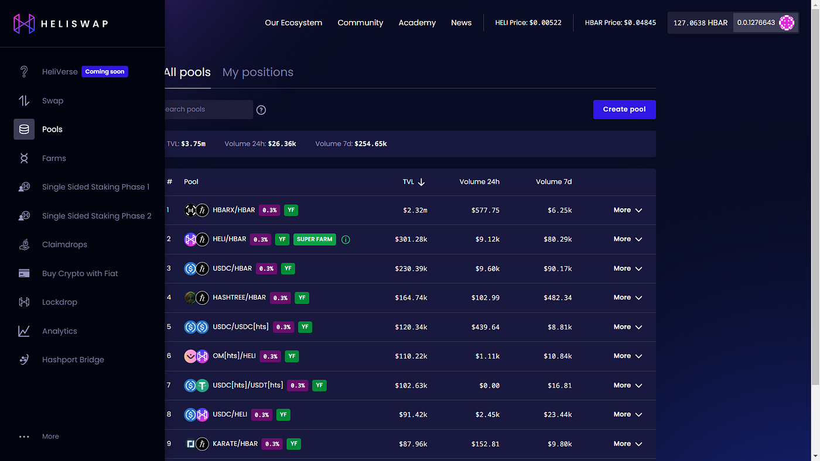
Task: Click the USDC[hts]/USDT[hts] token pair icon
Action: coord(196,386)
